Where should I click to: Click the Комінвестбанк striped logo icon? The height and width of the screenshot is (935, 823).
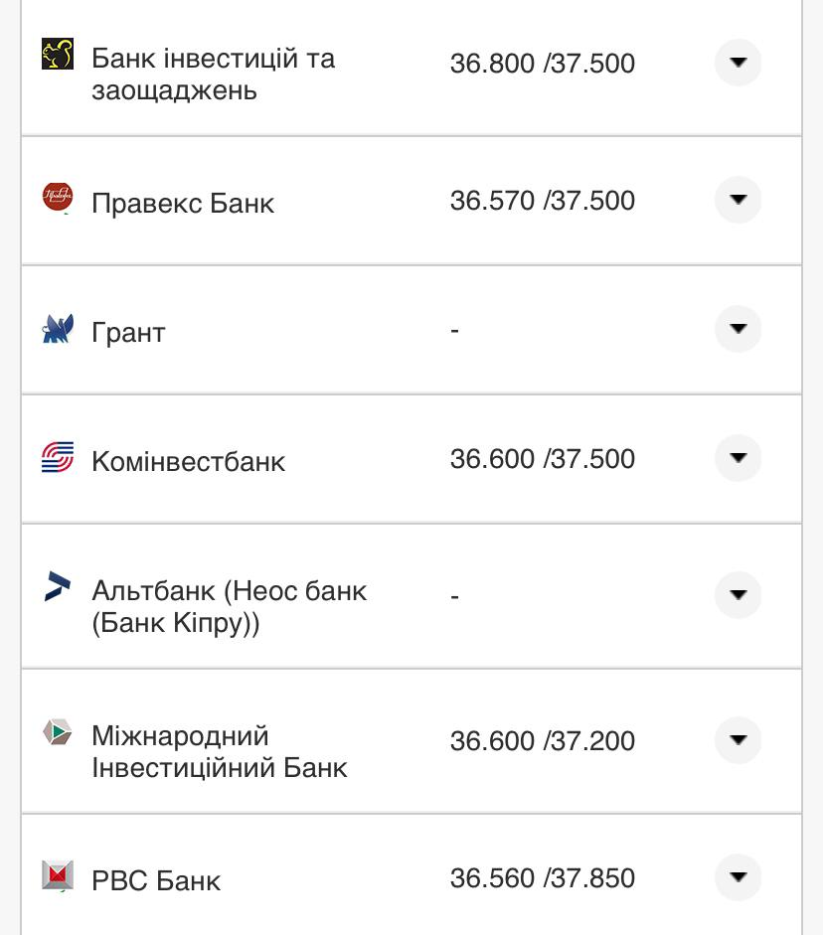pyautogui.click(x=58, y=458)
